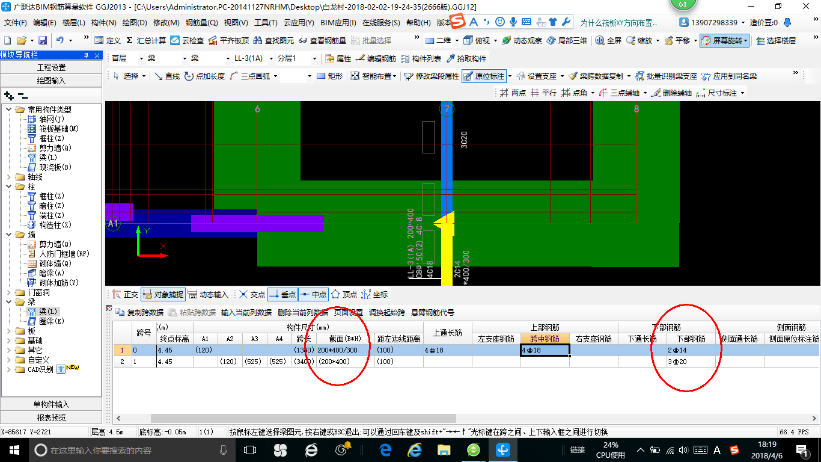Click 悬臂钢筋代号 cantilever rebar code
The height and width of the screenshot is (462, 821).
pos(433,312)
